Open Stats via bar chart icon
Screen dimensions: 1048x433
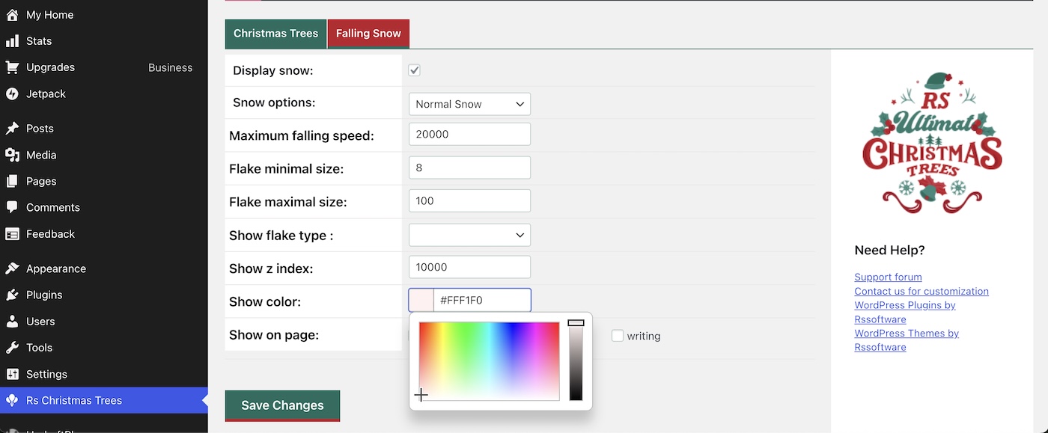pyautogui.click(x=12, y=41)
